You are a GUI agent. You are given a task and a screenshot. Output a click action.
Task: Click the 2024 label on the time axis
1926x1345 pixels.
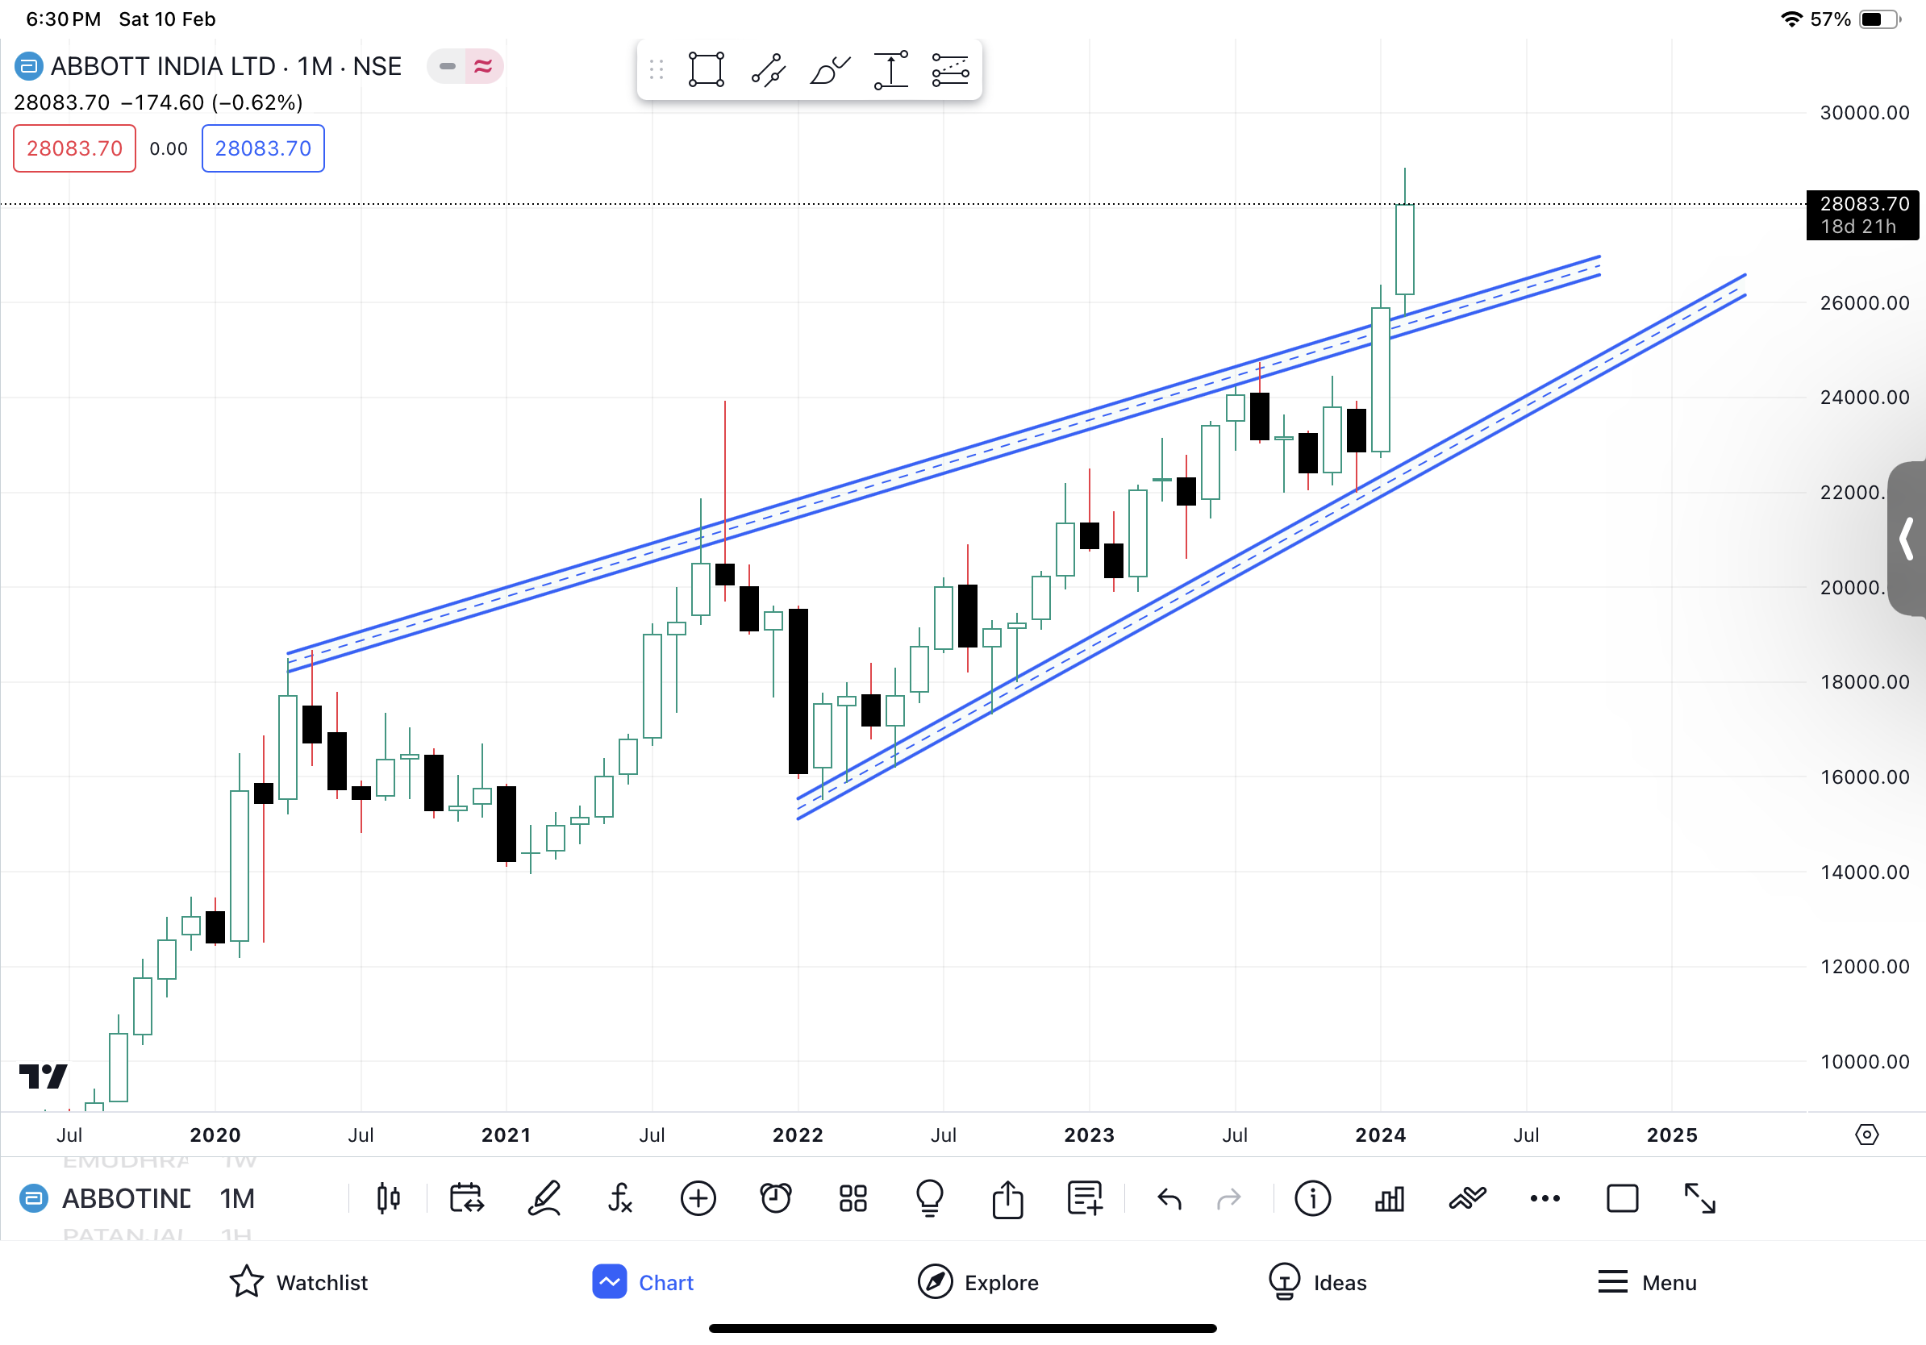point(1380,1135)
